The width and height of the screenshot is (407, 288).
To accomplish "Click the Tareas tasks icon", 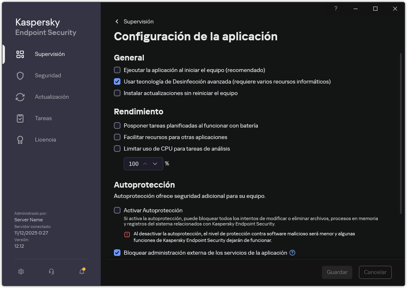I will 20,118.
